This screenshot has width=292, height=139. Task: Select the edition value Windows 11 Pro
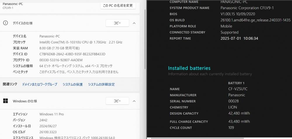pos(52,114)
